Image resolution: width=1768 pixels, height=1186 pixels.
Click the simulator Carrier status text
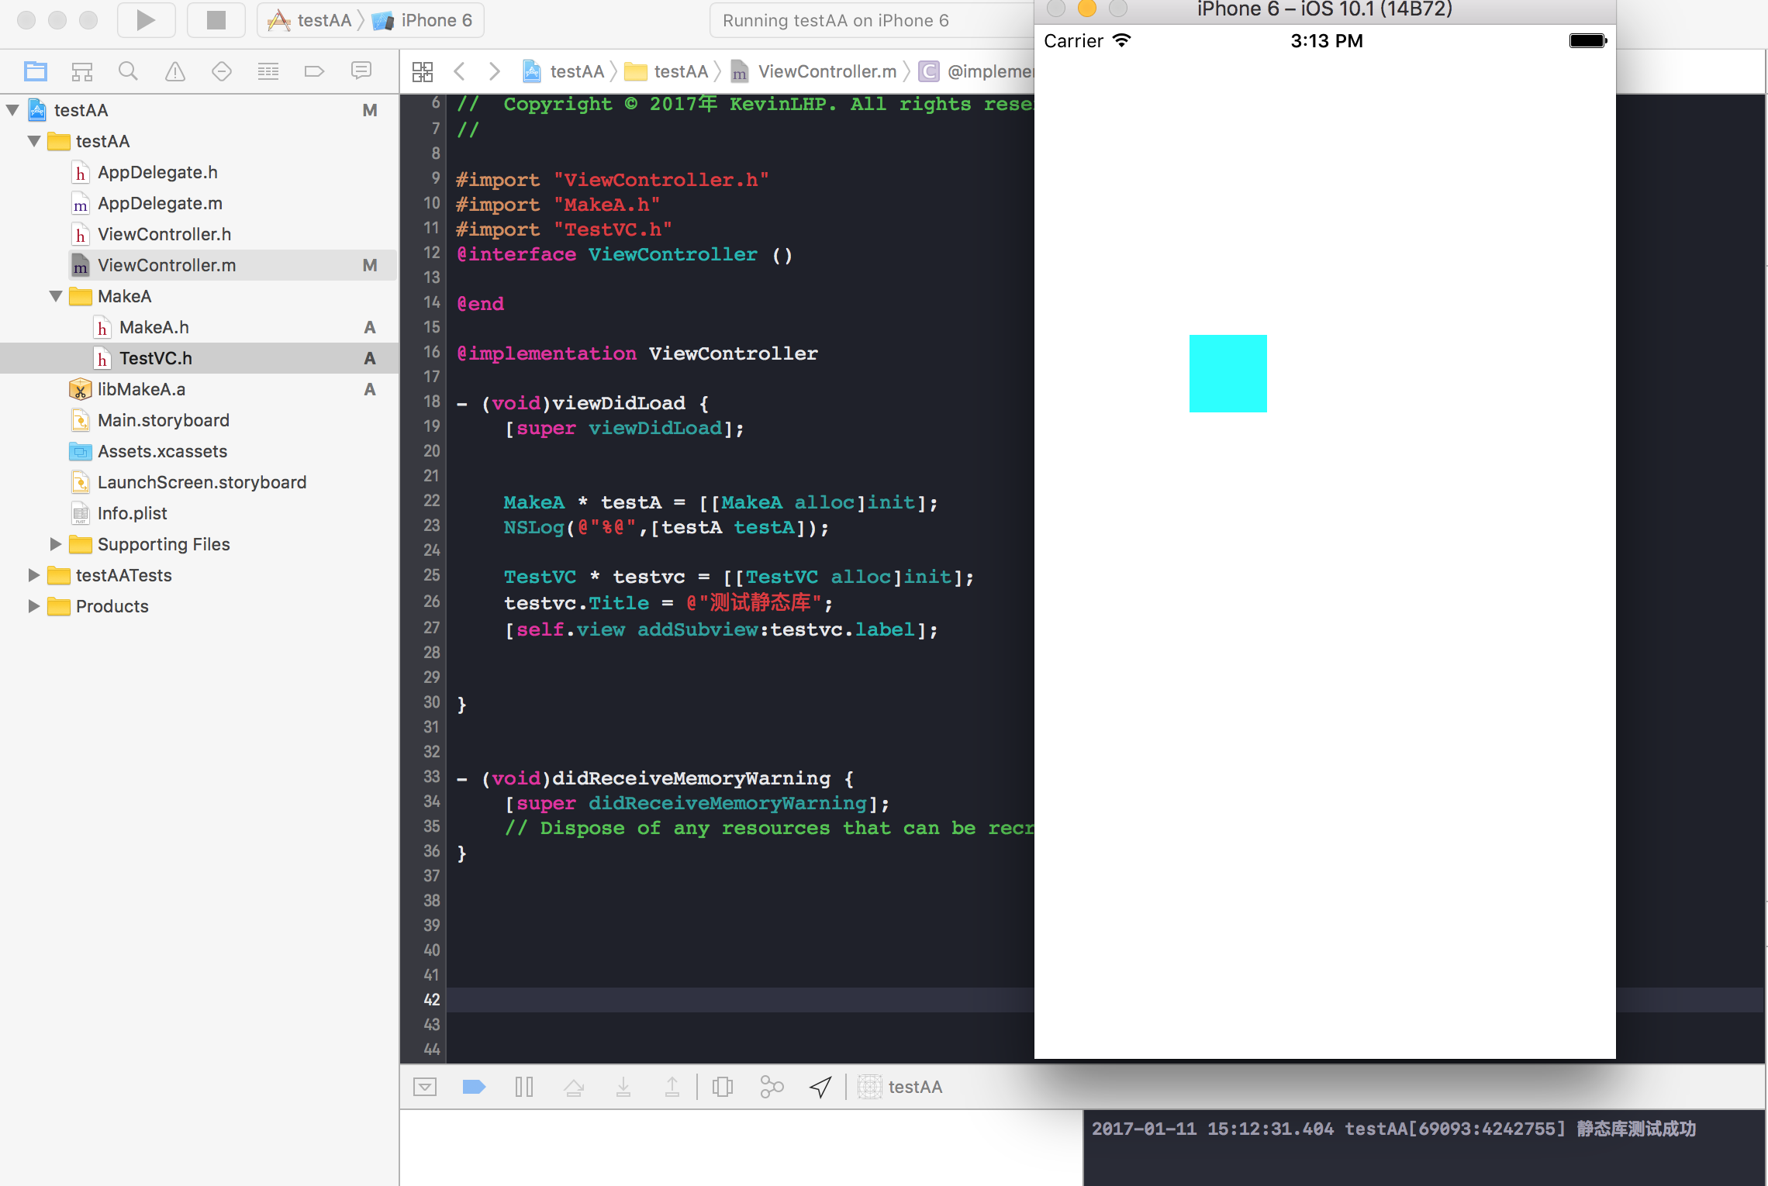tap(1073, 41)
